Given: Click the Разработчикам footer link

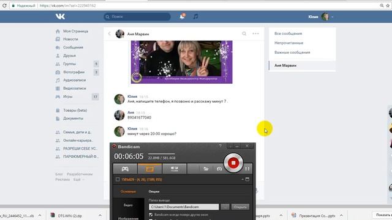Looking at the screenshot, I should click(x=80, y=174).
